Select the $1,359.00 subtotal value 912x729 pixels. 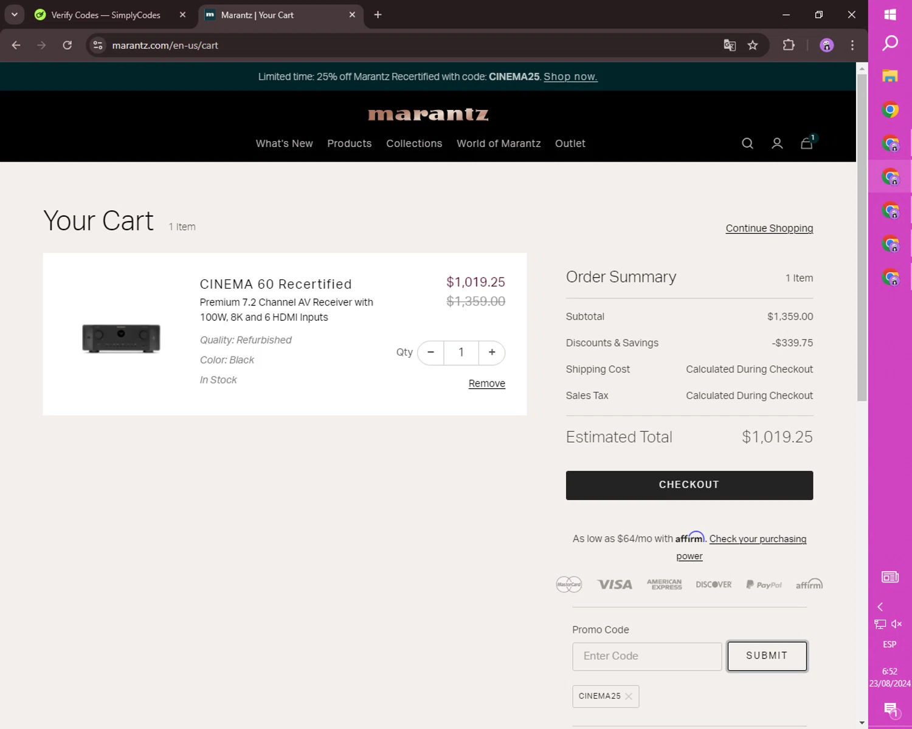(x=790, y=317)
